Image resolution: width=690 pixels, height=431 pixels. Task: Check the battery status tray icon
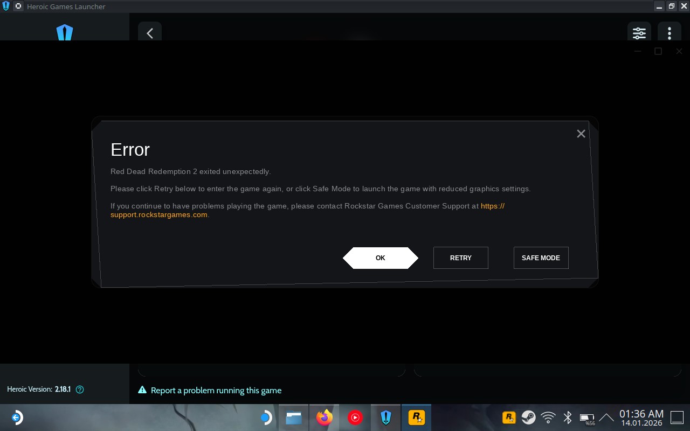pos(586,418)
